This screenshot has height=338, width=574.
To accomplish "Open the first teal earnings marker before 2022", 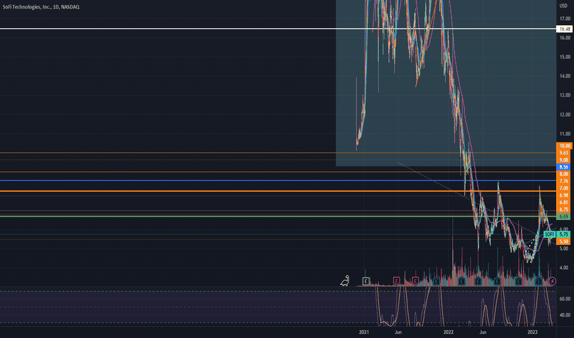I will click(x=436, y=281).
